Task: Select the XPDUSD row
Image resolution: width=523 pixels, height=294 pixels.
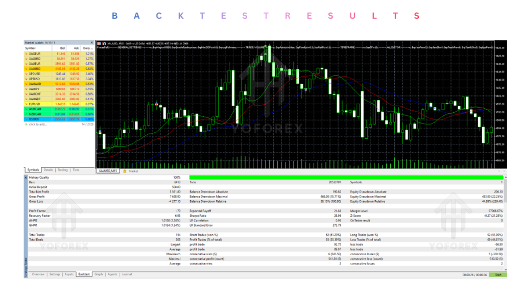Action: (x=59, y=73)
